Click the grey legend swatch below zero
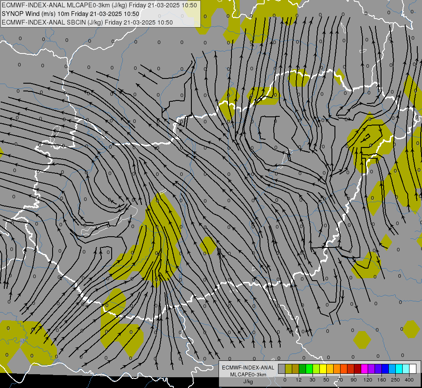This screenshot has width=422, height=388. click(281, 369)
